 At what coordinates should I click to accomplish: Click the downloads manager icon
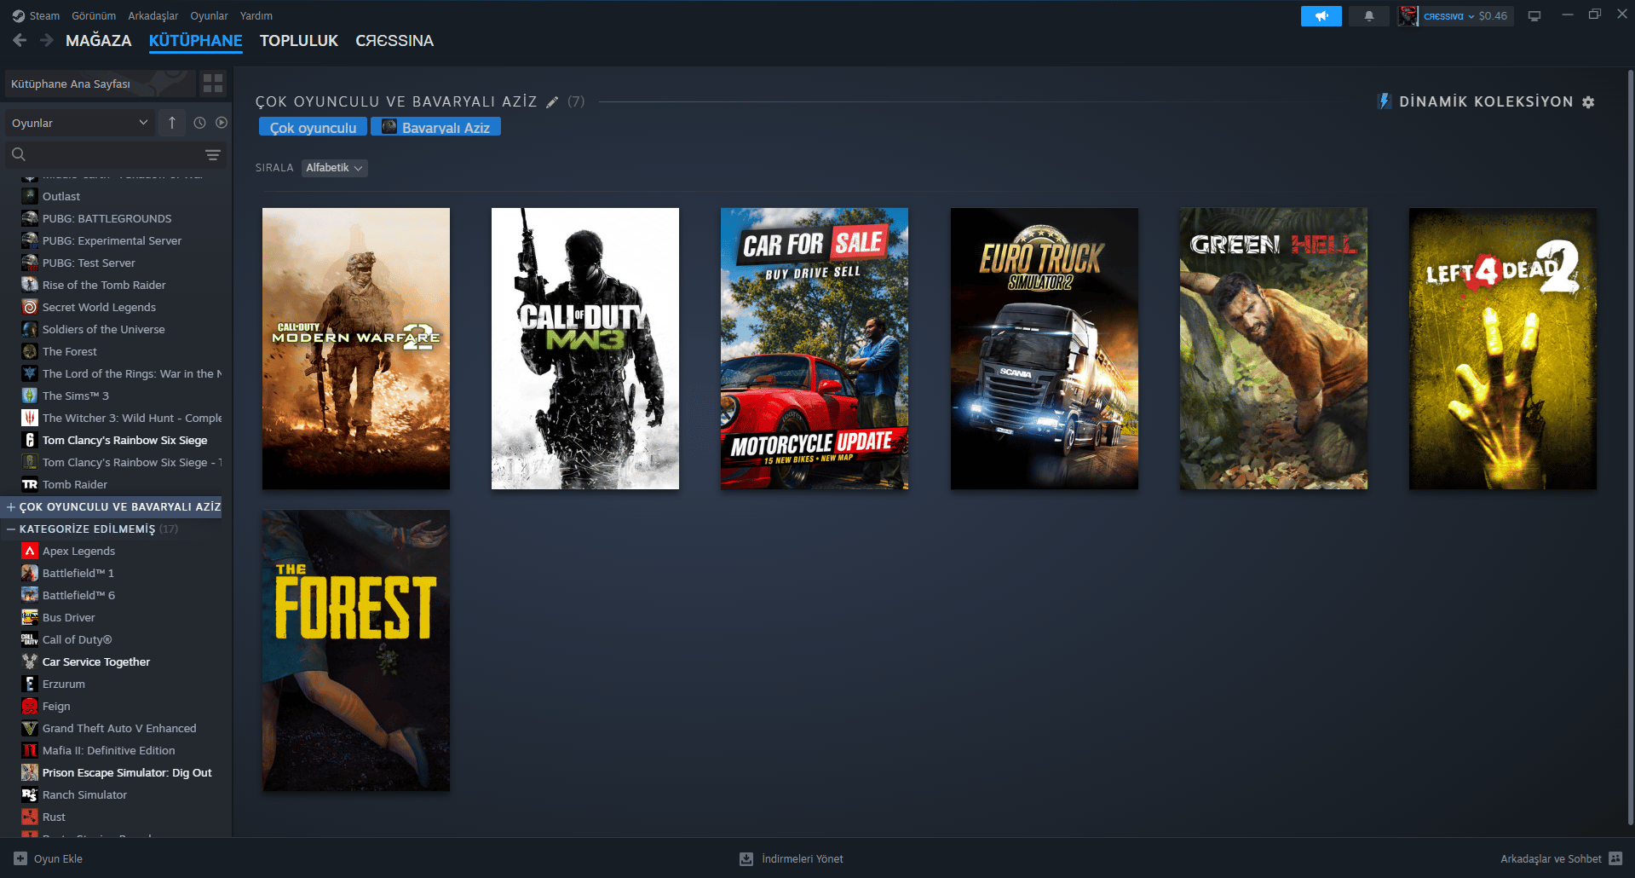(746, 858)
